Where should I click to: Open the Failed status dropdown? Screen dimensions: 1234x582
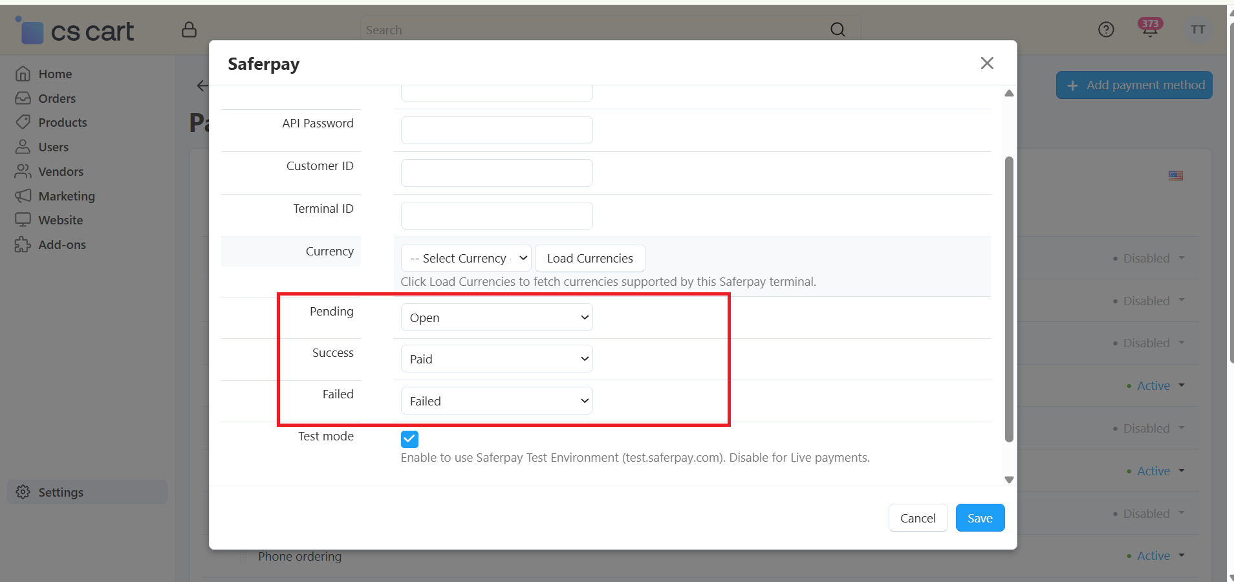(497, 401)
